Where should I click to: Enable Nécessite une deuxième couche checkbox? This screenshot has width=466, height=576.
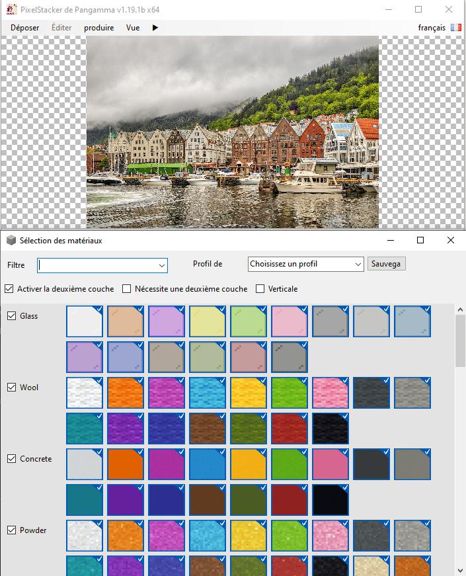pos(126,289)
